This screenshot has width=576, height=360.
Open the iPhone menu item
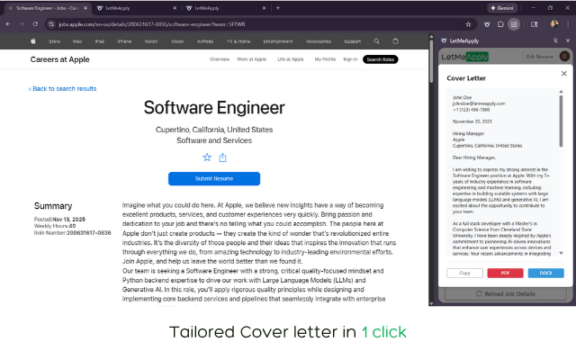[x=124, y=41]
